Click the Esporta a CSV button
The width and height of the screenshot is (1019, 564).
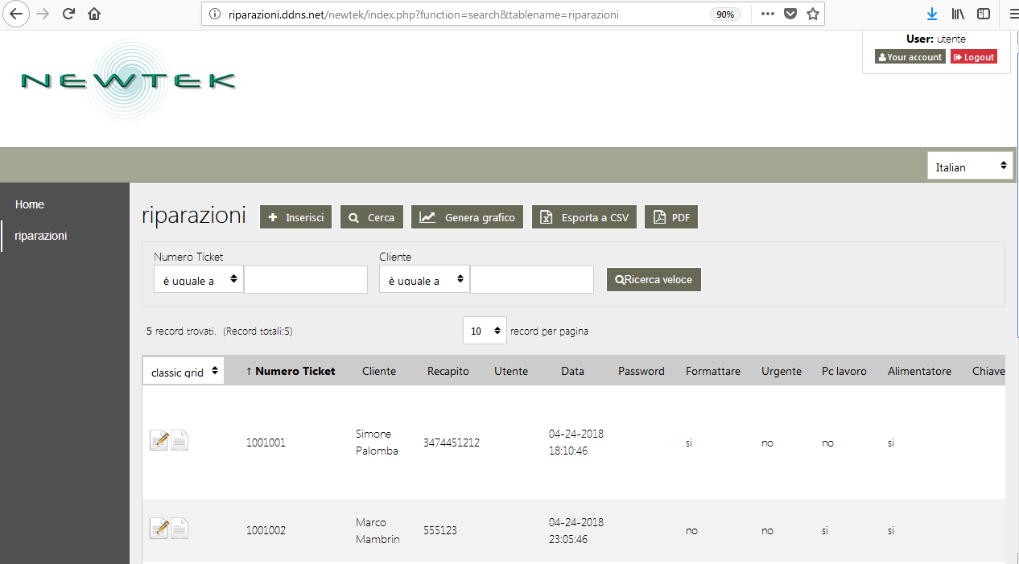[584, 217]
